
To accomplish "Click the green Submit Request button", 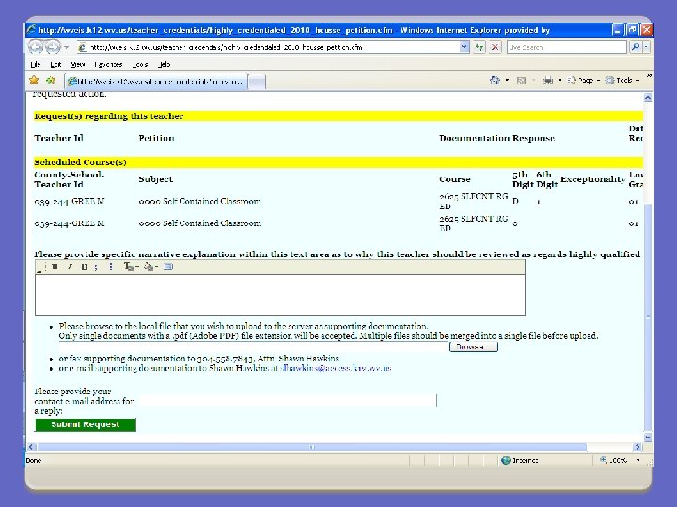I will coord(86,424).
